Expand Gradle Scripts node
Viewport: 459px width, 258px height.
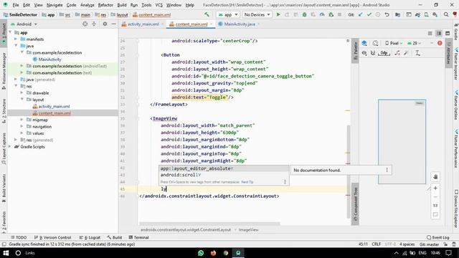pyautogui.click(x=10, y=146)
